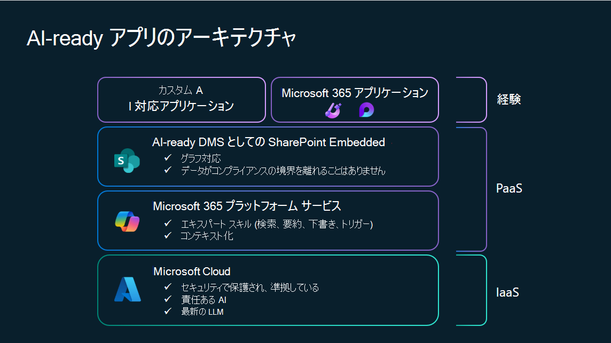The width and height of the screenshot is (611, 343).
Task: Click the Microsoft 365 プラットフォーム サービス heading
Action: click(247, 206)
